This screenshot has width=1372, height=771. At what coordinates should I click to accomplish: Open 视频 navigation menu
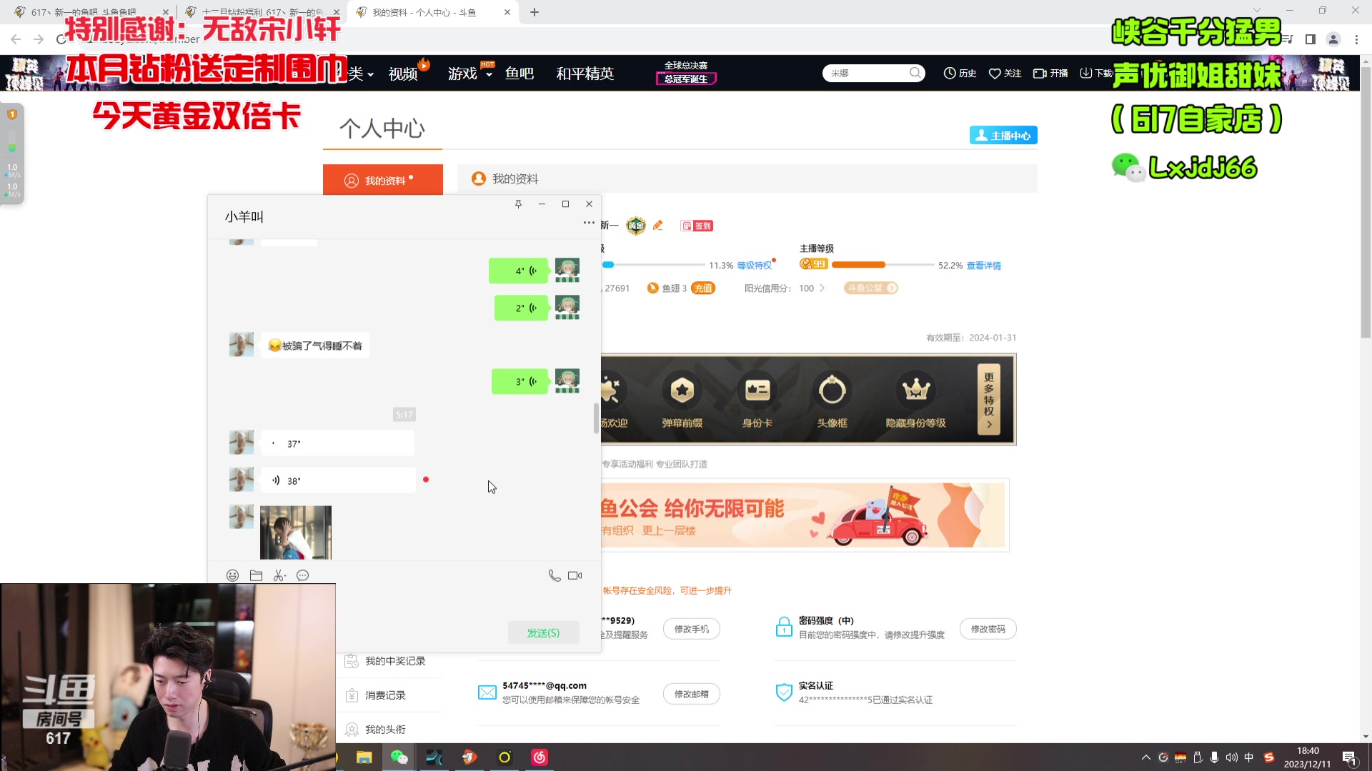[x=403, y=74]
